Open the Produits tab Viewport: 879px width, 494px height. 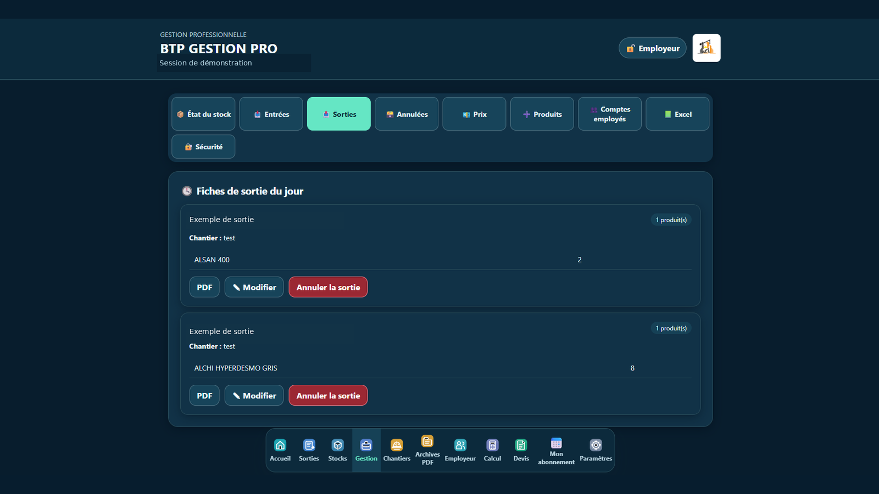pyautogui.click(x=542, y=114)
